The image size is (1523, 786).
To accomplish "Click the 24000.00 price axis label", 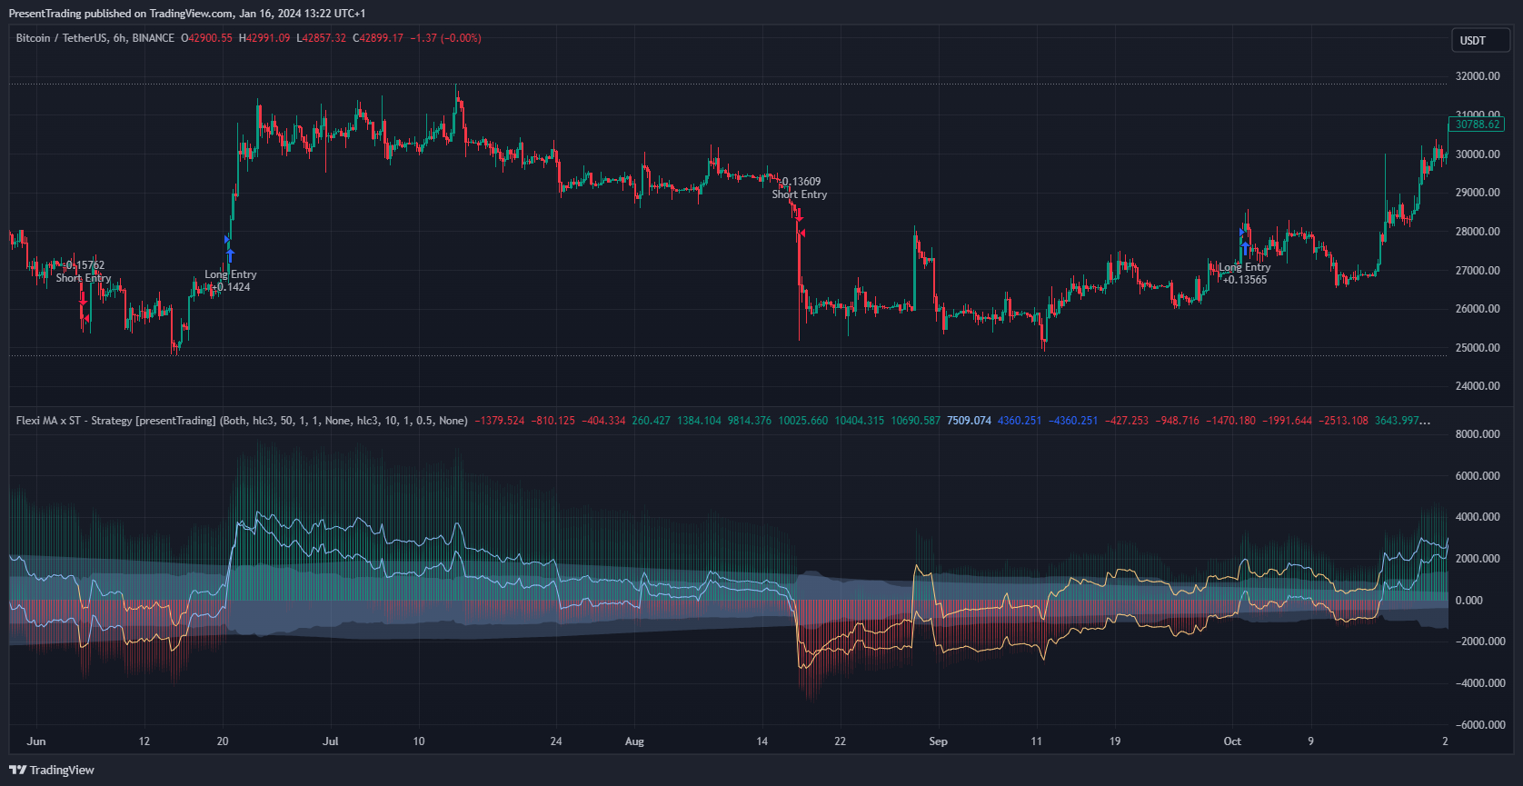I will tap(1478, 386).
